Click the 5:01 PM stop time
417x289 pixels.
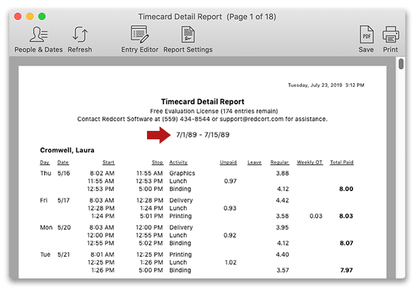(x=152, y=216)
